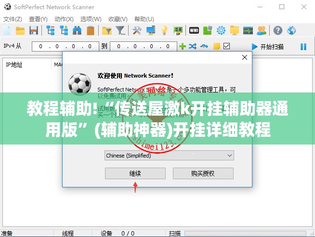Click the clipboard paste icon
This screenshot has height=237, width=315.
91,30
